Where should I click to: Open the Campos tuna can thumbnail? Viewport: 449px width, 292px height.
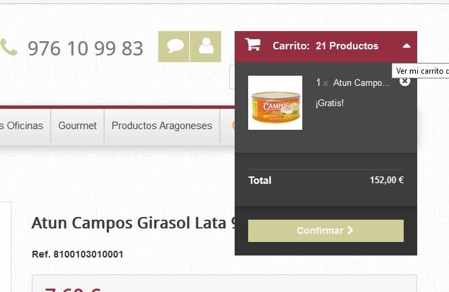click(x=275, y=103)
